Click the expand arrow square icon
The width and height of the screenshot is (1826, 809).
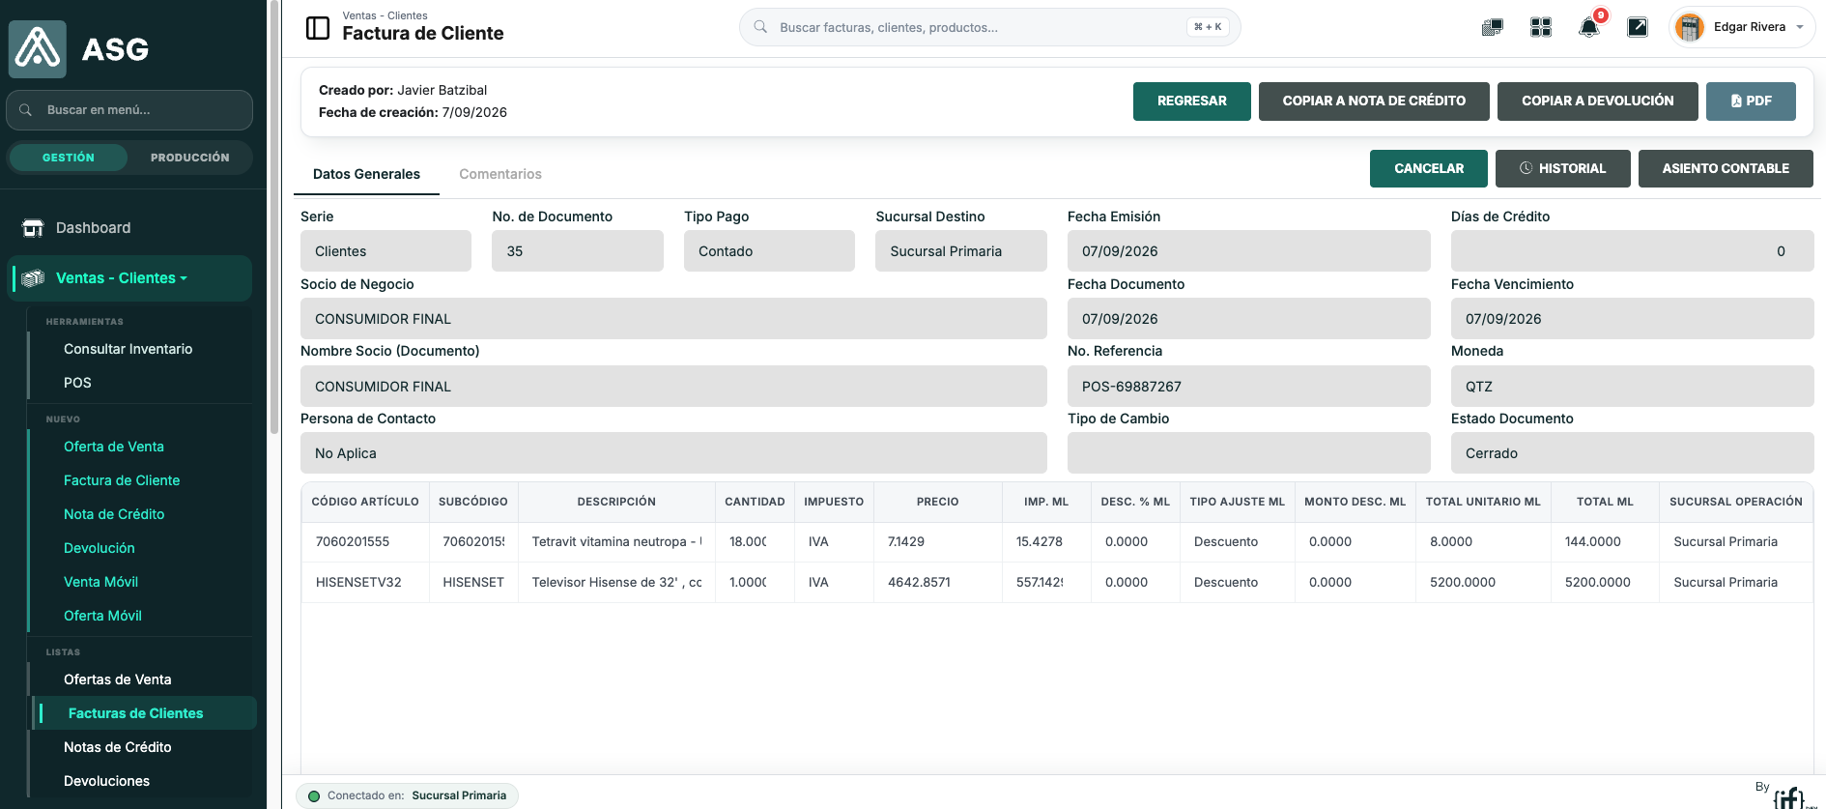click(1638, 27)
